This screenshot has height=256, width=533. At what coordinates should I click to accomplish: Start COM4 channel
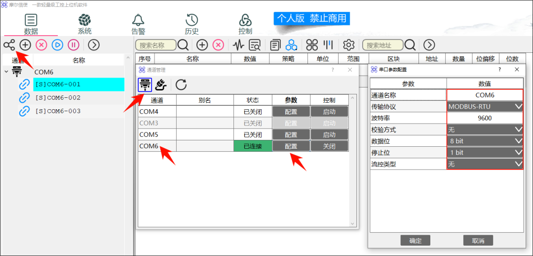(x=329, y=111)
